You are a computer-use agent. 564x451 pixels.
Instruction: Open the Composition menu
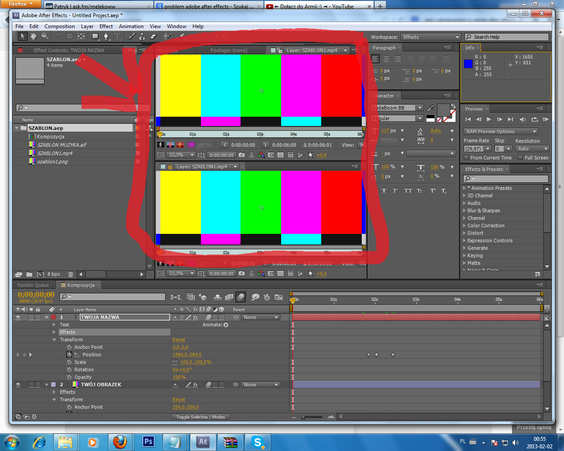tap(59, 26)
